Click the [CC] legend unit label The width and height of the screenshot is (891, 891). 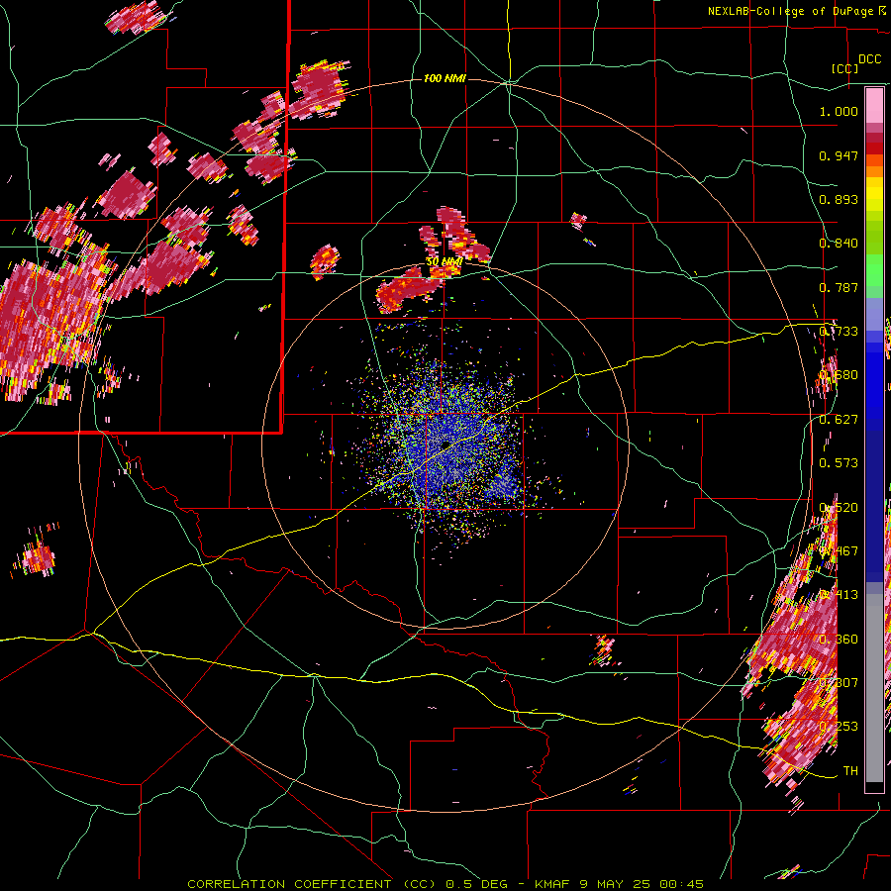click(844, 68)
